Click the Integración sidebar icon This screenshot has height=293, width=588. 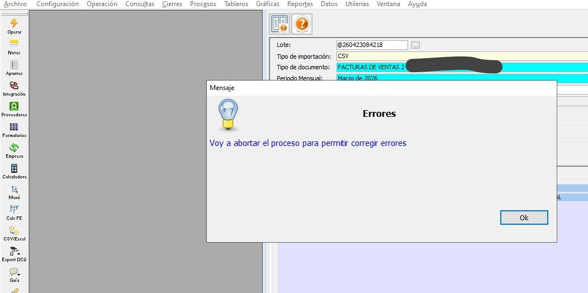(x=15, y=86)
